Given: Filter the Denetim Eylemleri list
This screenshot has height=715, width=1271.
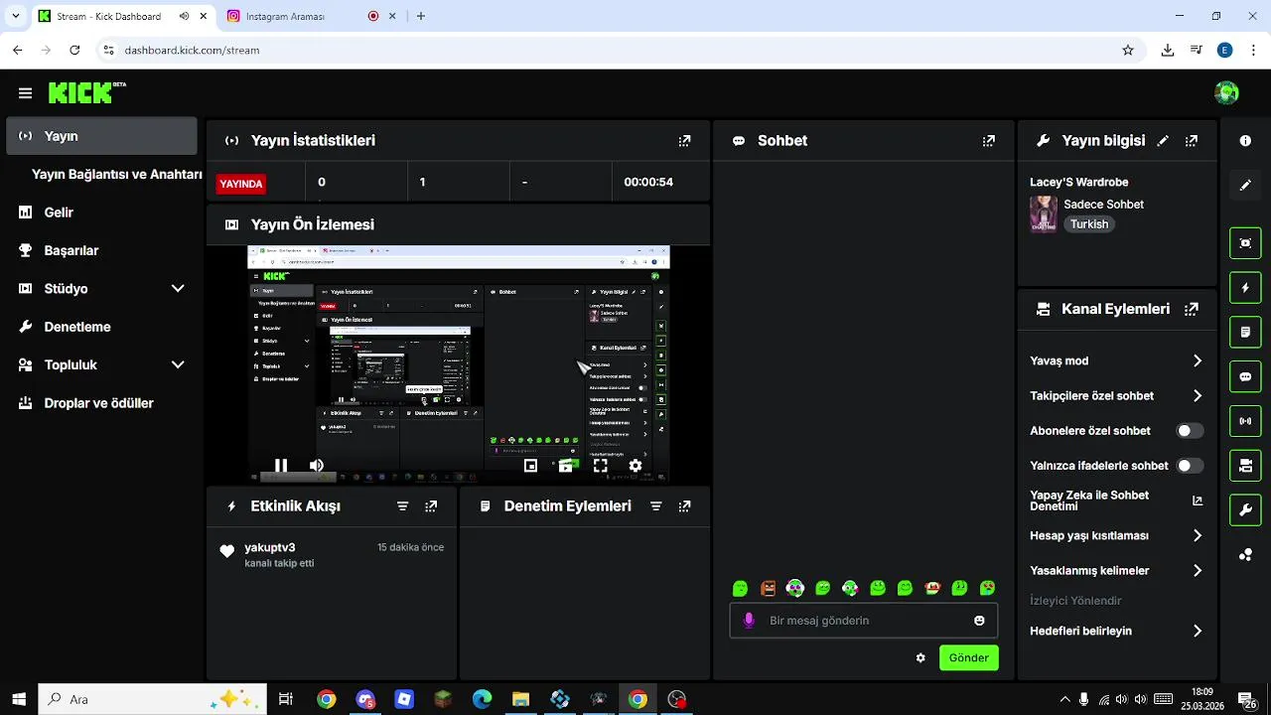Looking at the screenshot, I should pos(655,506).
